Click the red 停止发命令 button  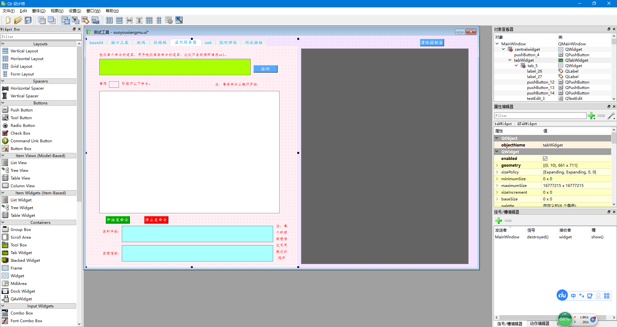click(x=156, y=220)
